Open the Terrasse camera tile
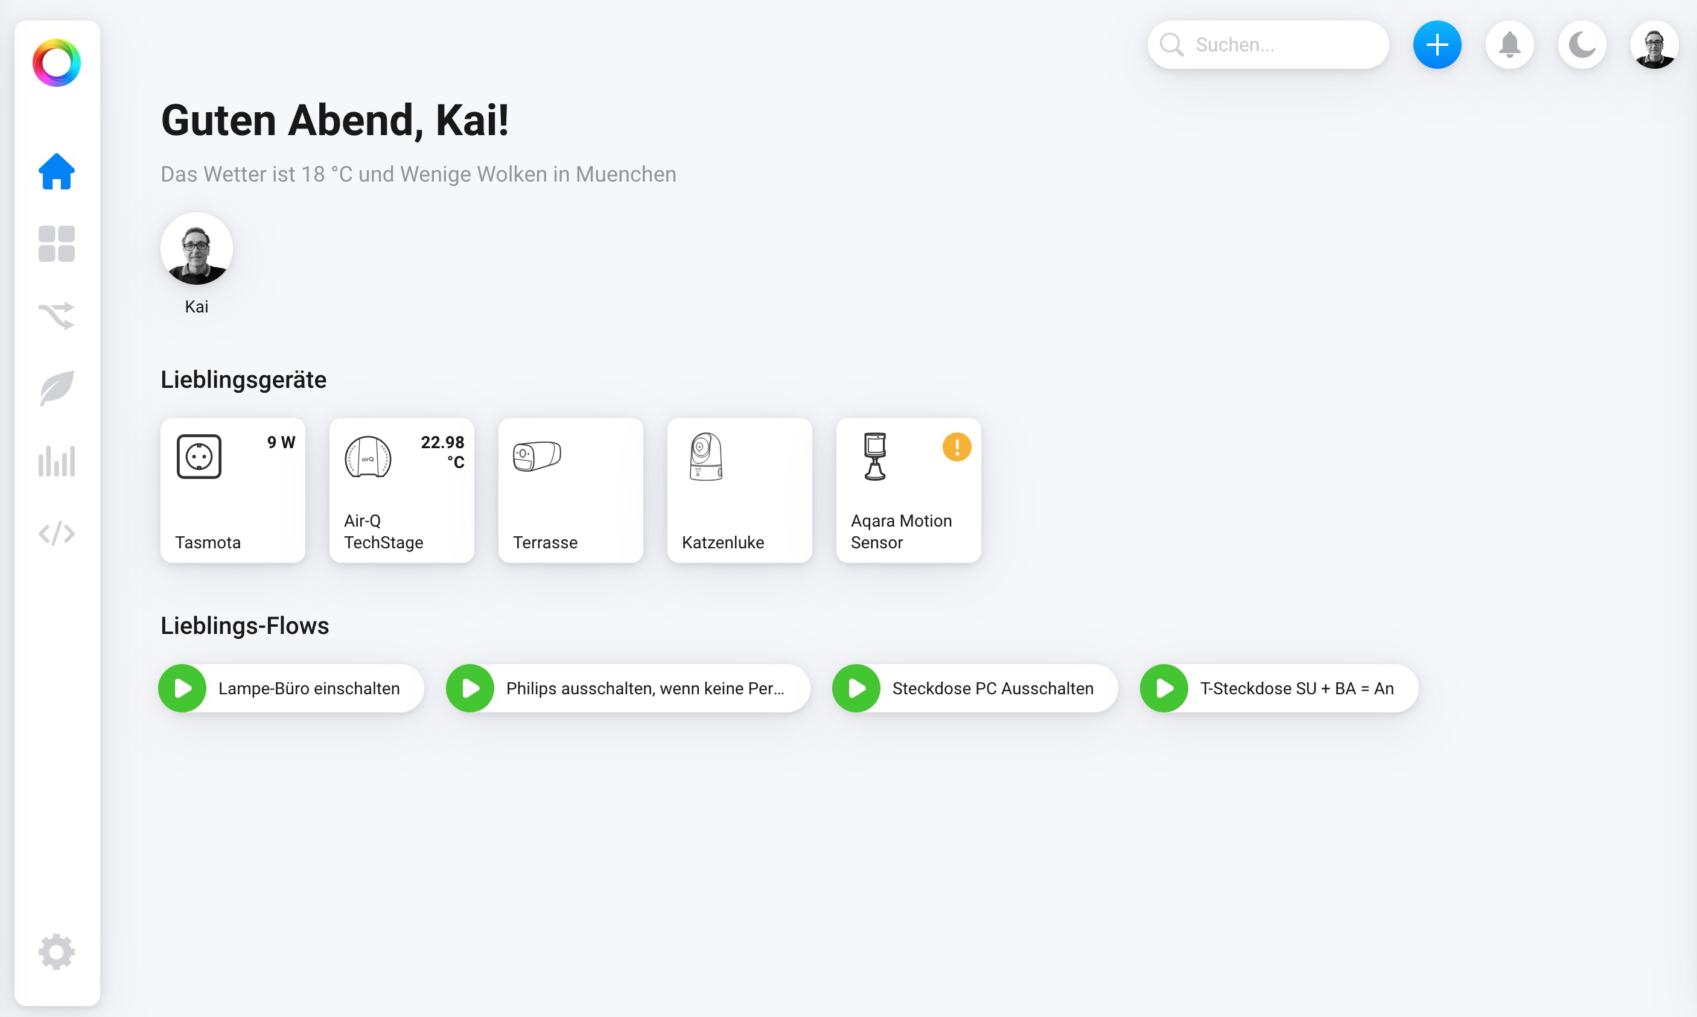 click(x=570, y=490)
